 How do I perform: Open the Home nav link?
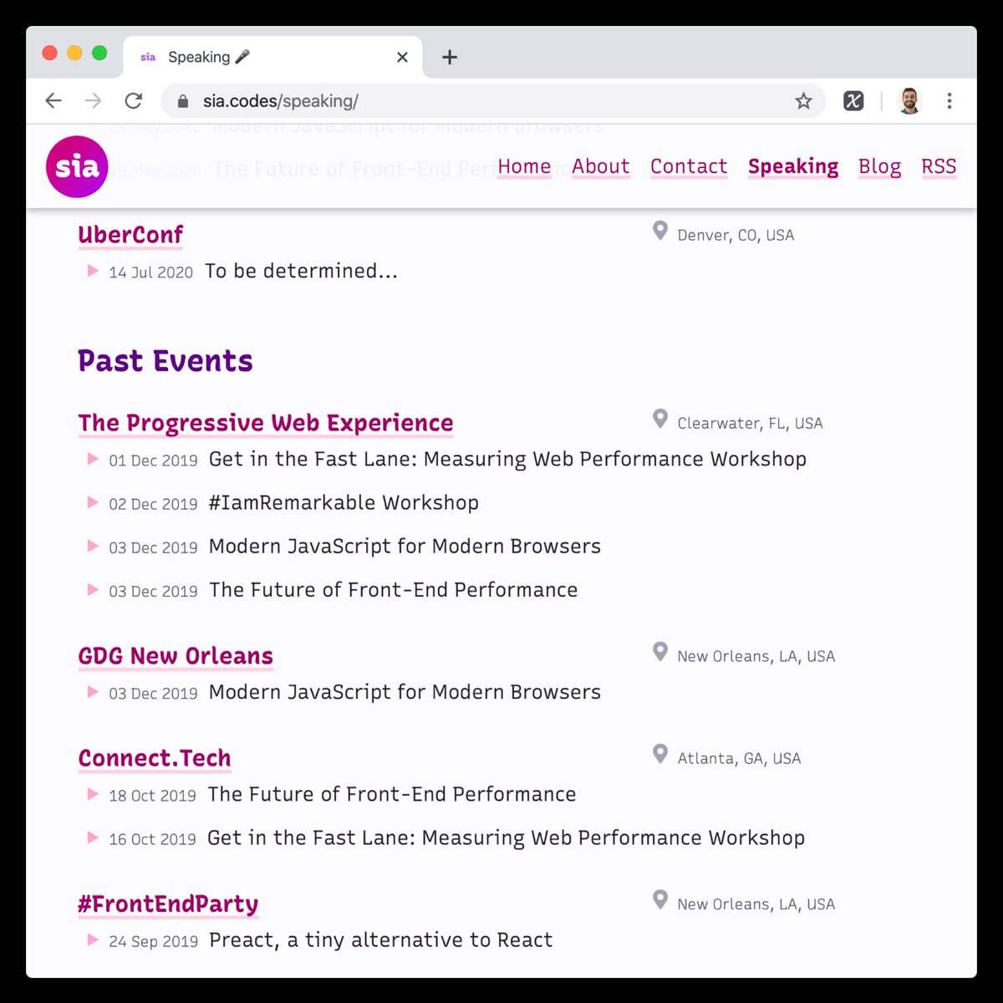[x=524, y=167]
